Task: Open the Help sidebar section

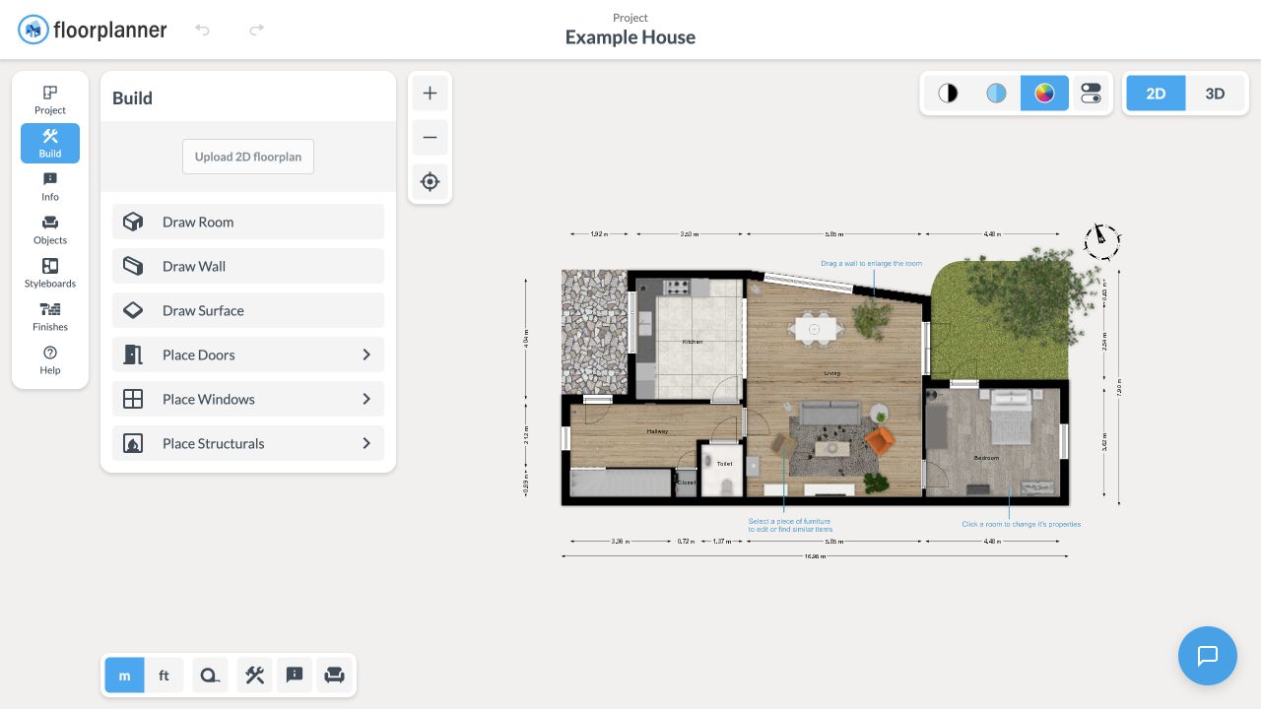Action: (x=50, y=359)
